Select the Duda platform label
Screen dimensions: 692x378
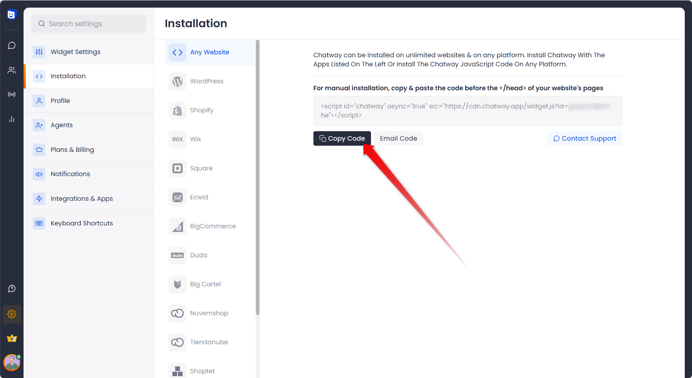pos(199,255)
